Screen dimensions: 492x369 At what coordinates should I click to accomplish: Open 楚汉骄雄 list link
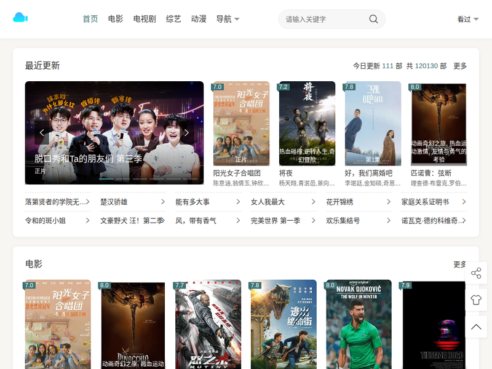(x=133, y=202)
